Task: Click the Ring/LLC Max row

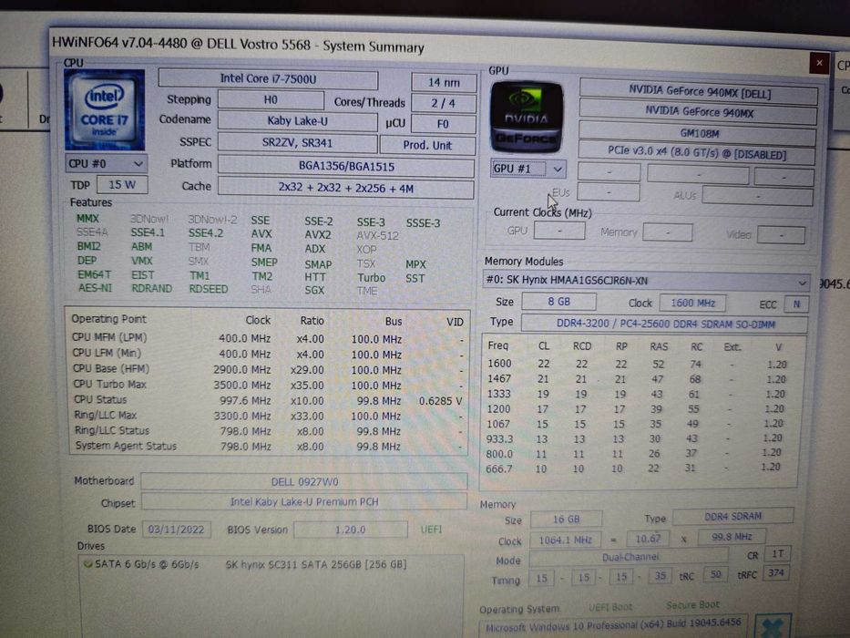Action: point(267,416)
